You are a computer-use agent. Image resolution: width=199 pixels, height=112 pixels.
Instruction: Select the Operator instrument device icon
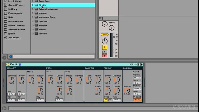[36, 21]
